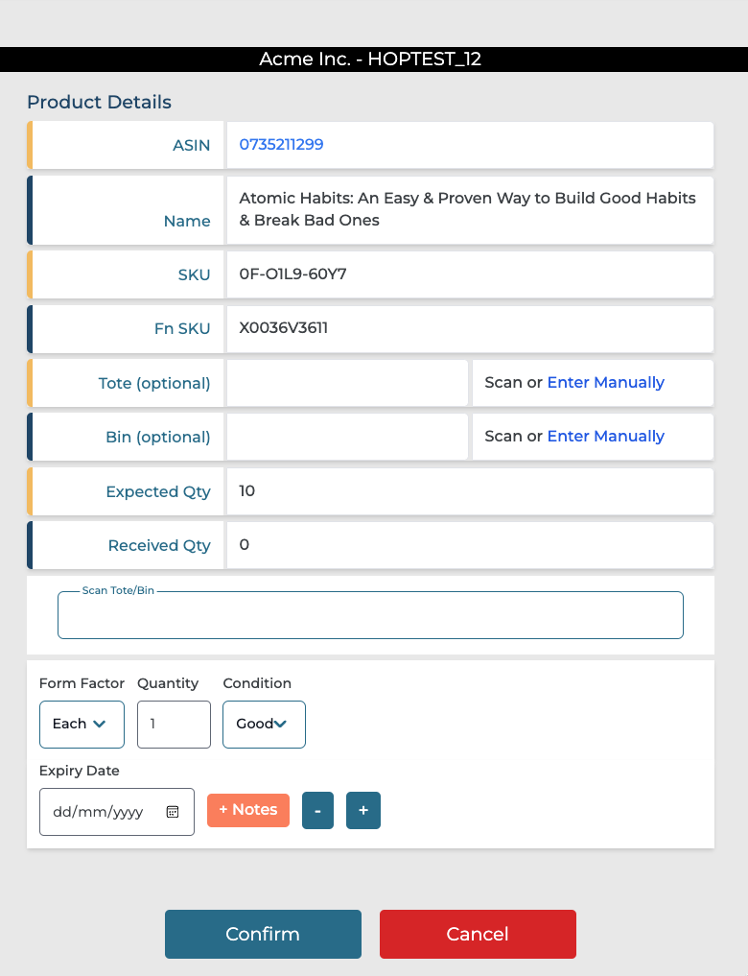Viewport: 748px width, 976px height.
Task: Click the Quantity input field
Action: (x=174, y=724)
